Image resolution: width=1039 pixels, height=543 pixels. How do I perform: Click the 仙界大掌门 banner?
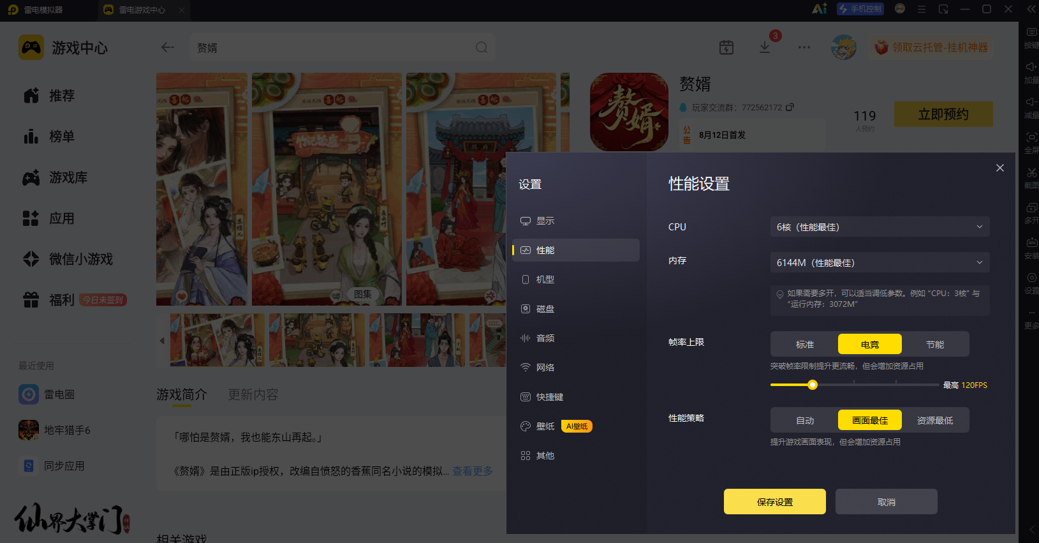[x=72, y=519]
